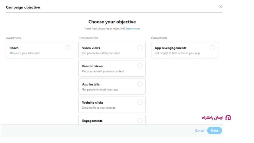
Task: Select the Video views radio button
Action: point(140,48)
